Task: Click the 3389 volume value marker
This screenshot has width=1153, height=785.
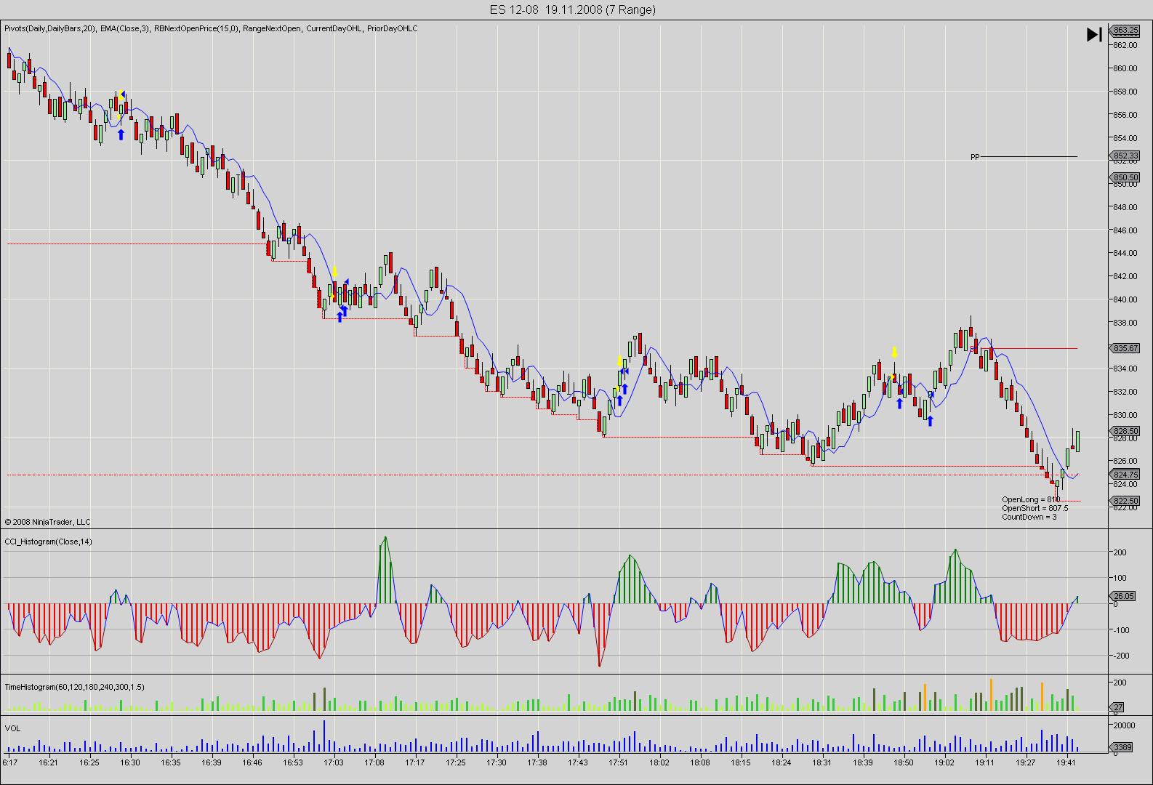Action: click(x=1124, y=746)
